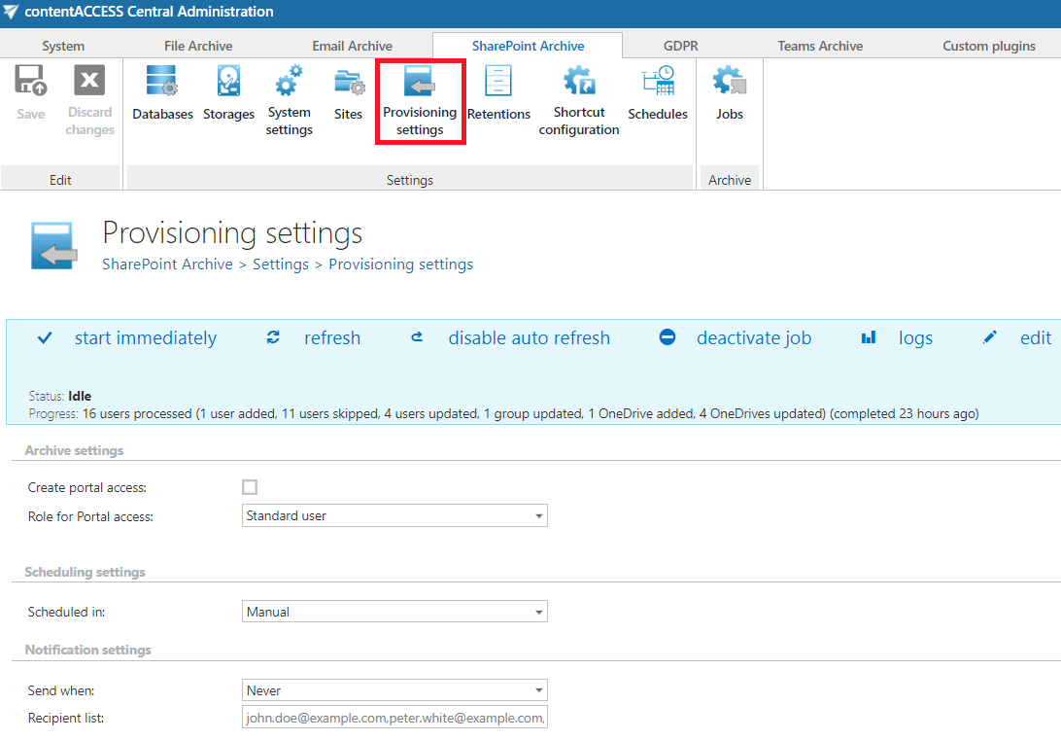Open the Scheduled in dropdown
This screenshot has width=1061, height=740.
click(x=394, y=612)
